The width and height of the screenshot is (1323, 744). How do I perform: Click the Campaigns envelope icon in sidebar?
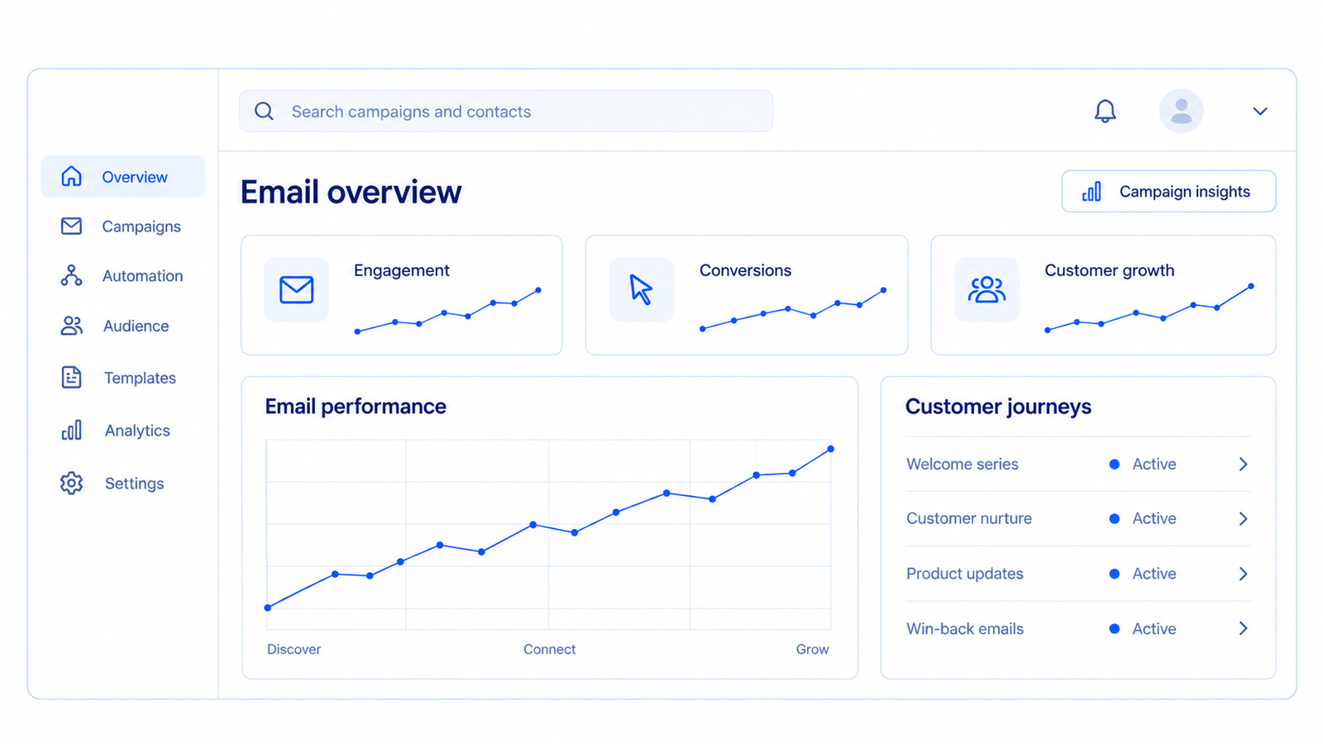point(72,226)
